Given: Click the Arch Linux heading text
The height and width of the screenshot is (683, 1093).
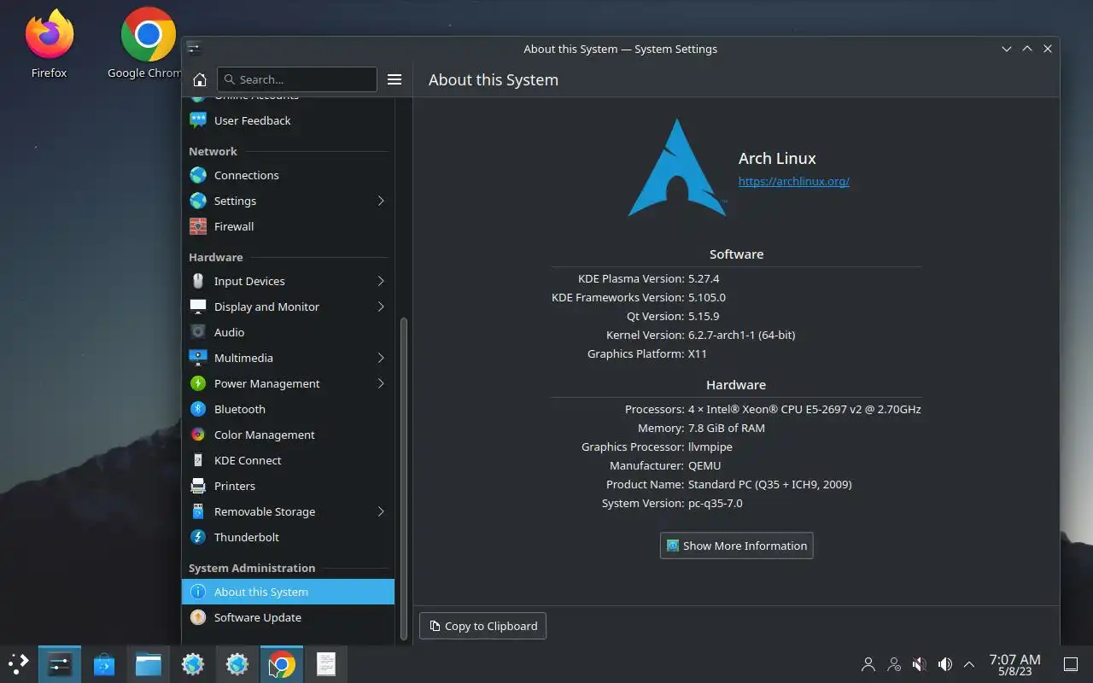Looking at the screenshot, I should [x=777, y=158].
